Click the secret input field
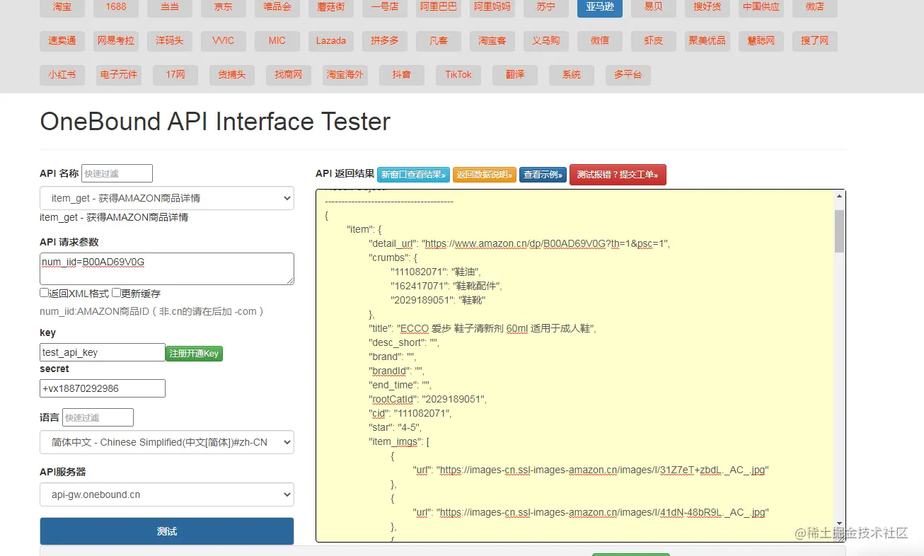Screen dimensions: 924x556 point(103,388)
